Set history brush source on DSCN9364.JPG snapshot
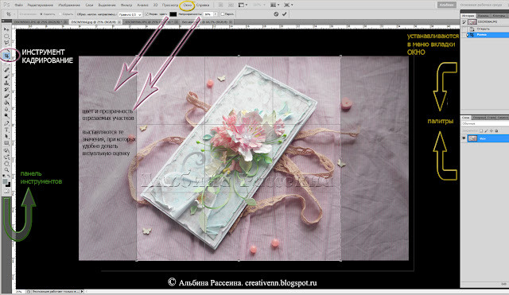The height and width of the screenshot is (295, 509). [x=464, y=22]
